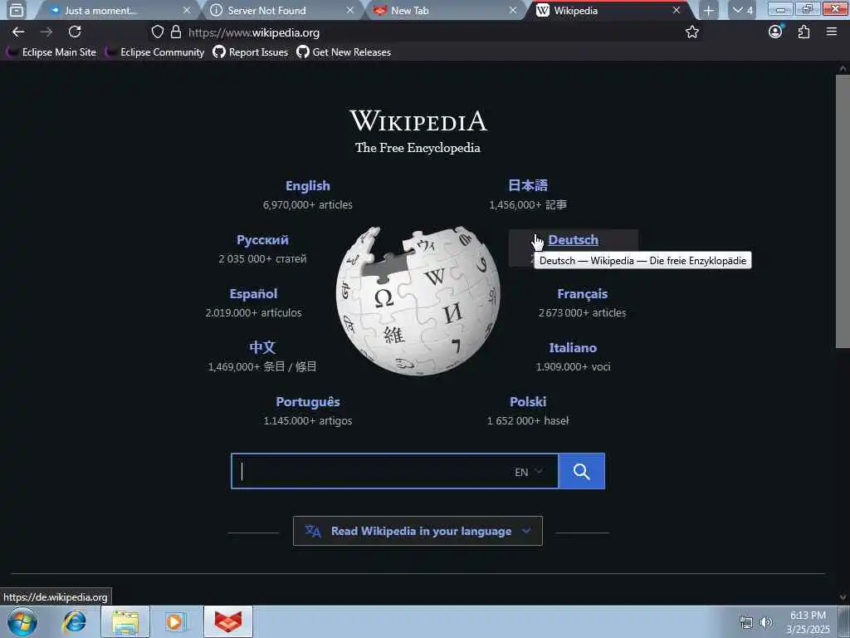Image resolution: width=850 pixels, height=638 pixels.
Task: View site security padlock info
Action: tap(176, 32)
